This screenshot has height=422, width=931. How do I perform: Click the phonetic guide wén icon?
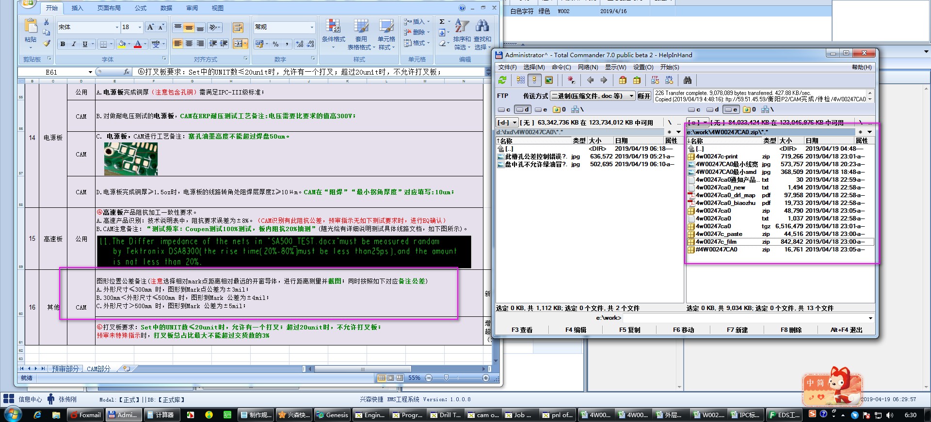156,44
